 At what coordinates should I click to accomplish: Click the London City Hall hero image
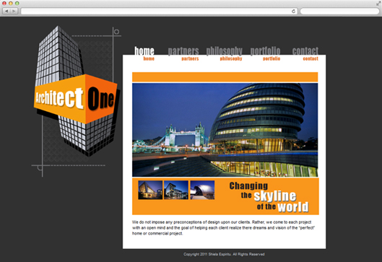click(x=225, y=130)
